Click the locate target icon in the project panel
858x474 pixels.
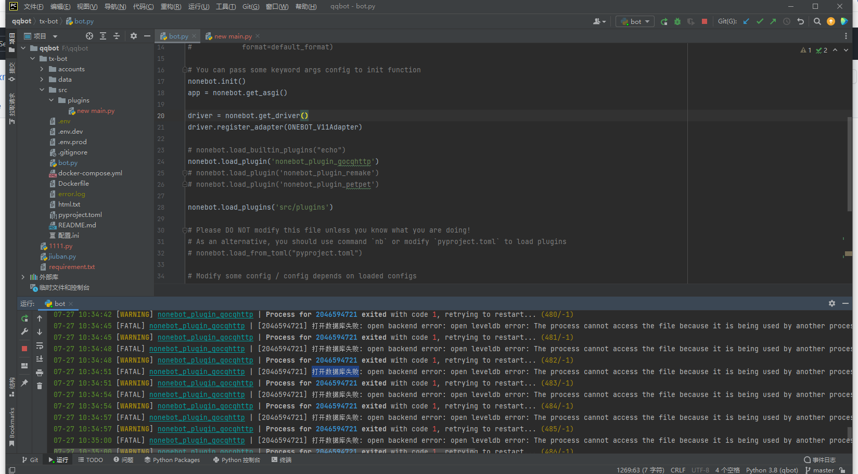[x=89, y=36]
